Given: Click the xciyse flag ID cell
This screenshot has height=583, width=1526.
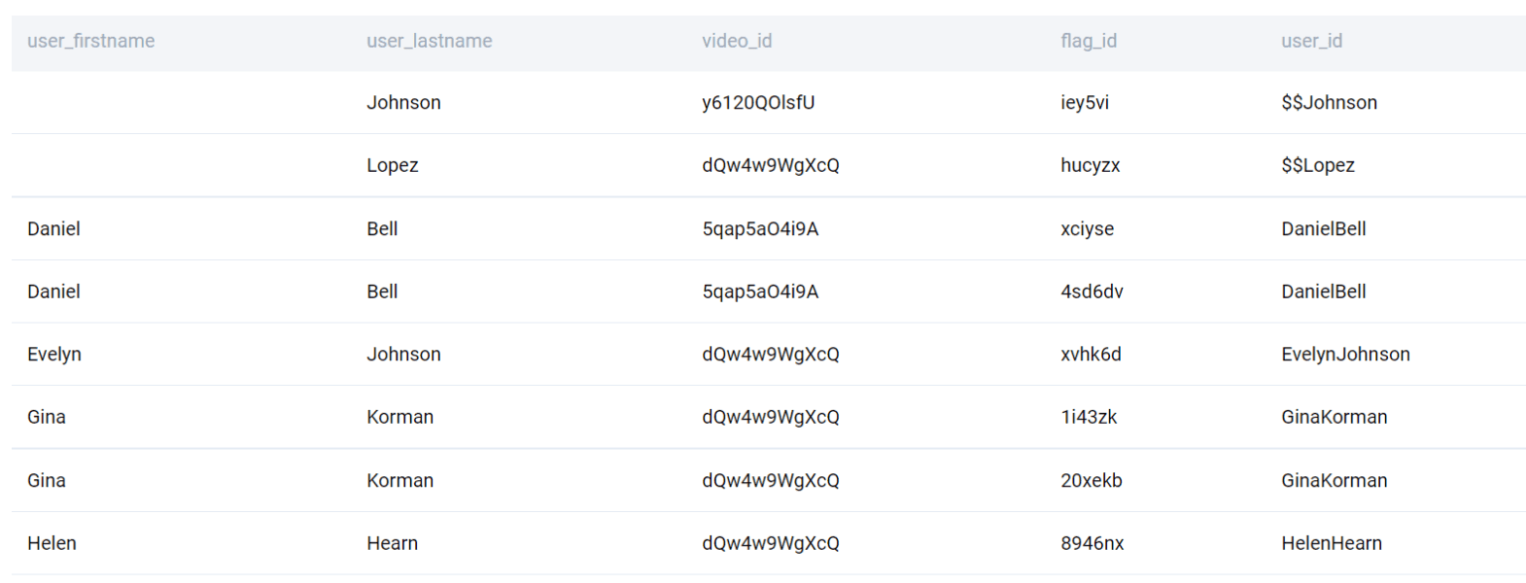Looking at the screenshot, I should pos(1087,229).
